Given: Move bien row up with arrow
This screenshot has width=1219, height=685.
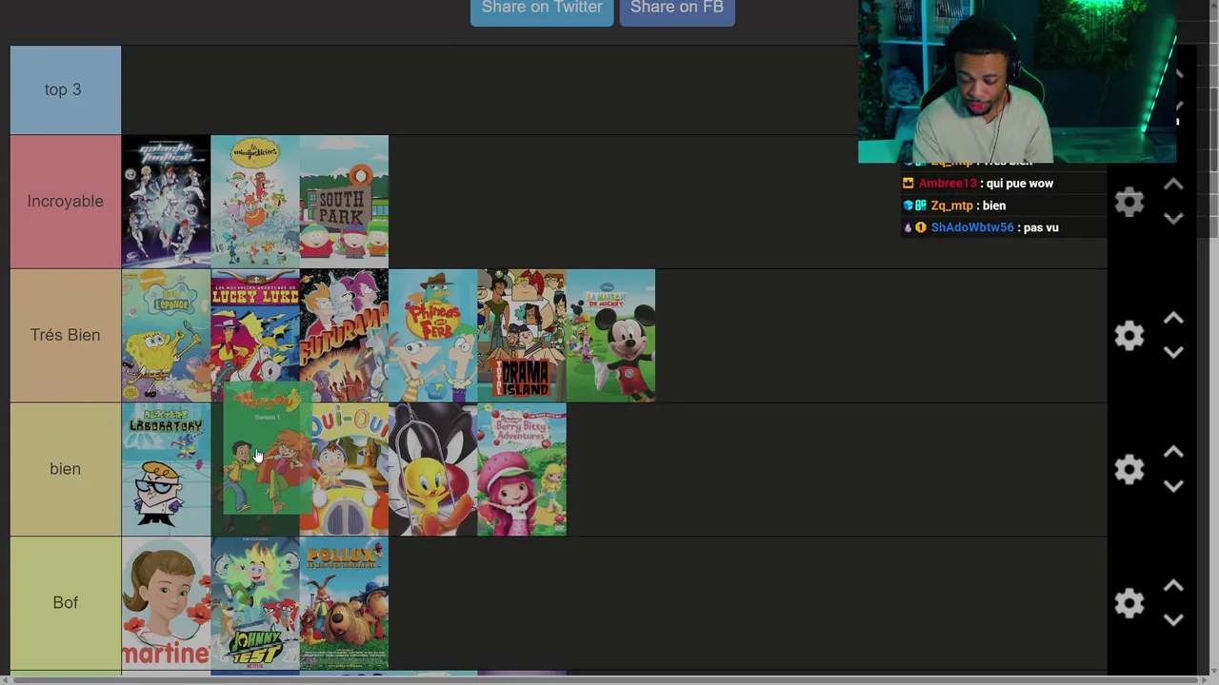Looking at the screenshot, I should (x=1173, y=452).
